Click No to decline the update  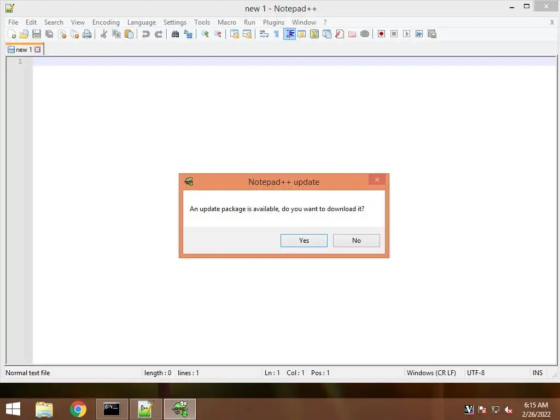[x=357, y=241]
